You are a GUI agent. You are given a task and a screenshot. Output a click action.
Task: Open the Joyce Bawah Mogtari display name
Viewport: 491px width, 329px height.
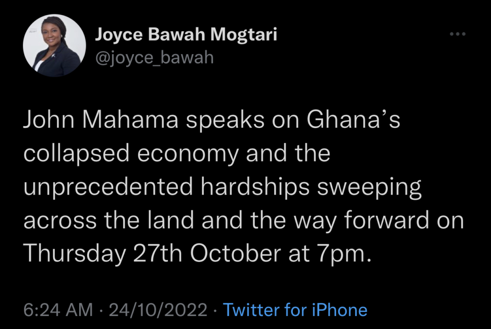click(x=186, y=34)
